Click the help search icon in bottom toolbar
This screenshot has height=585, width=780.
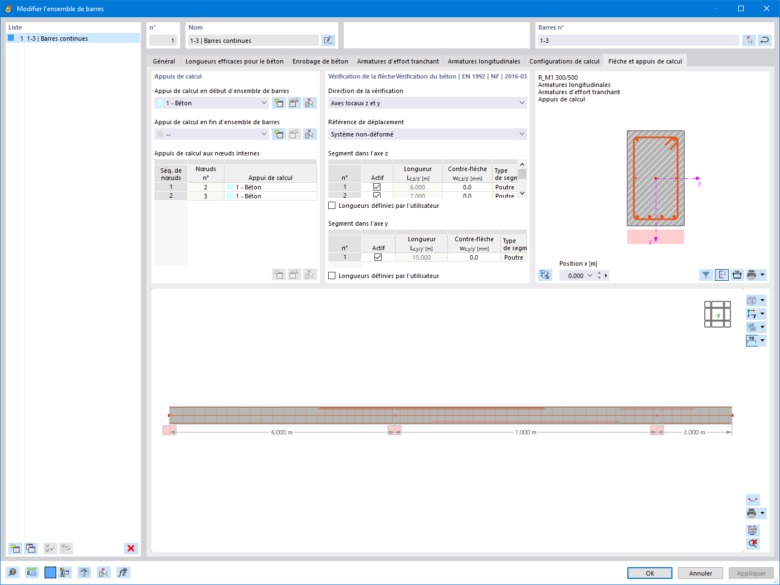click(x=12, y=572)
